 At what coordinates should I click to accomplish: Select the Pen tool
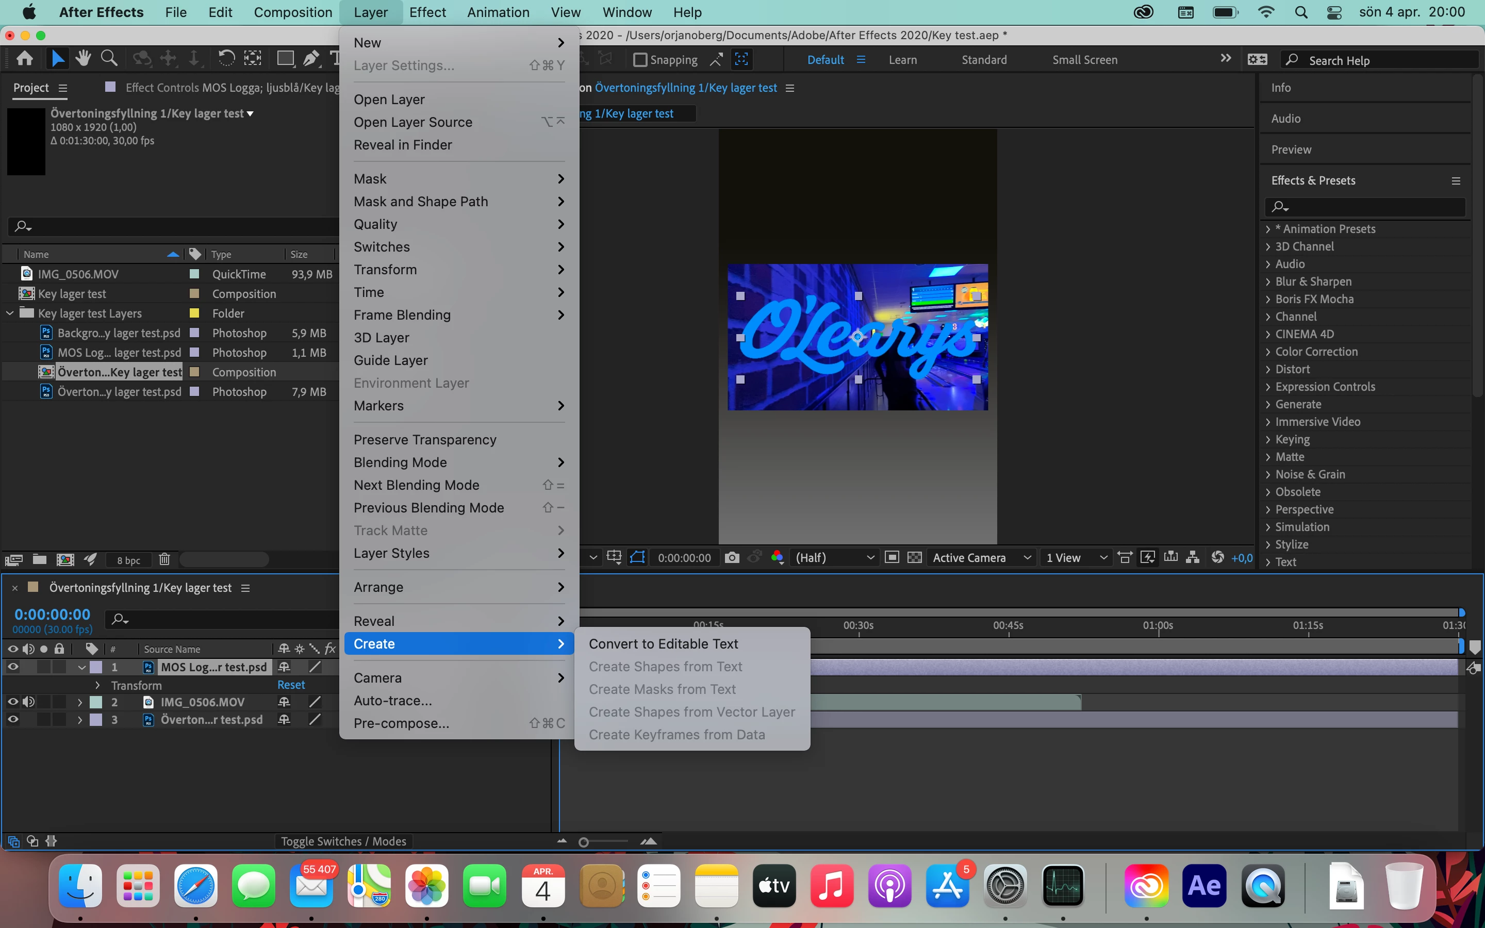pos(311,59)
